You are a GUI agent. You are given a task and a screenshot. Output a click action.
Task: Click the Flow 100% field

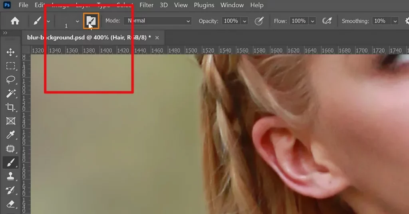[x=299, y=21]
